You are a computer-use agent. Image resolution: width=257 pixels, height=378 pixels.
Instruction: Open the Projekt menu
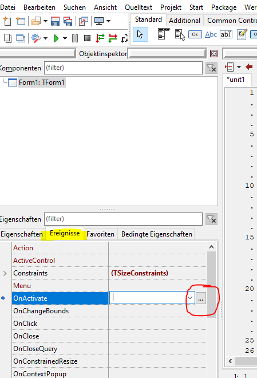[x=171, y=7]
